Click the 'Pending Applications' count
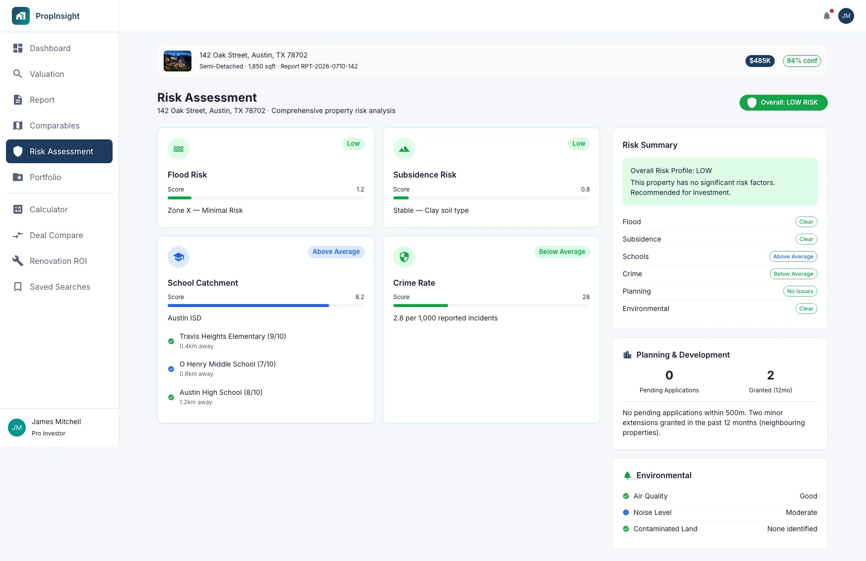This screenshot has width=866, height=561. (669, 375)
